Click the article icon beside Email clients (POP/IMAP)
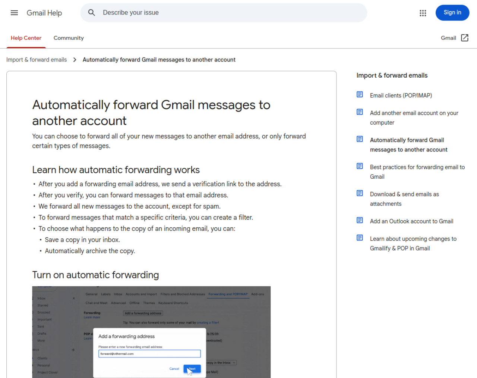 pos(360,94)
